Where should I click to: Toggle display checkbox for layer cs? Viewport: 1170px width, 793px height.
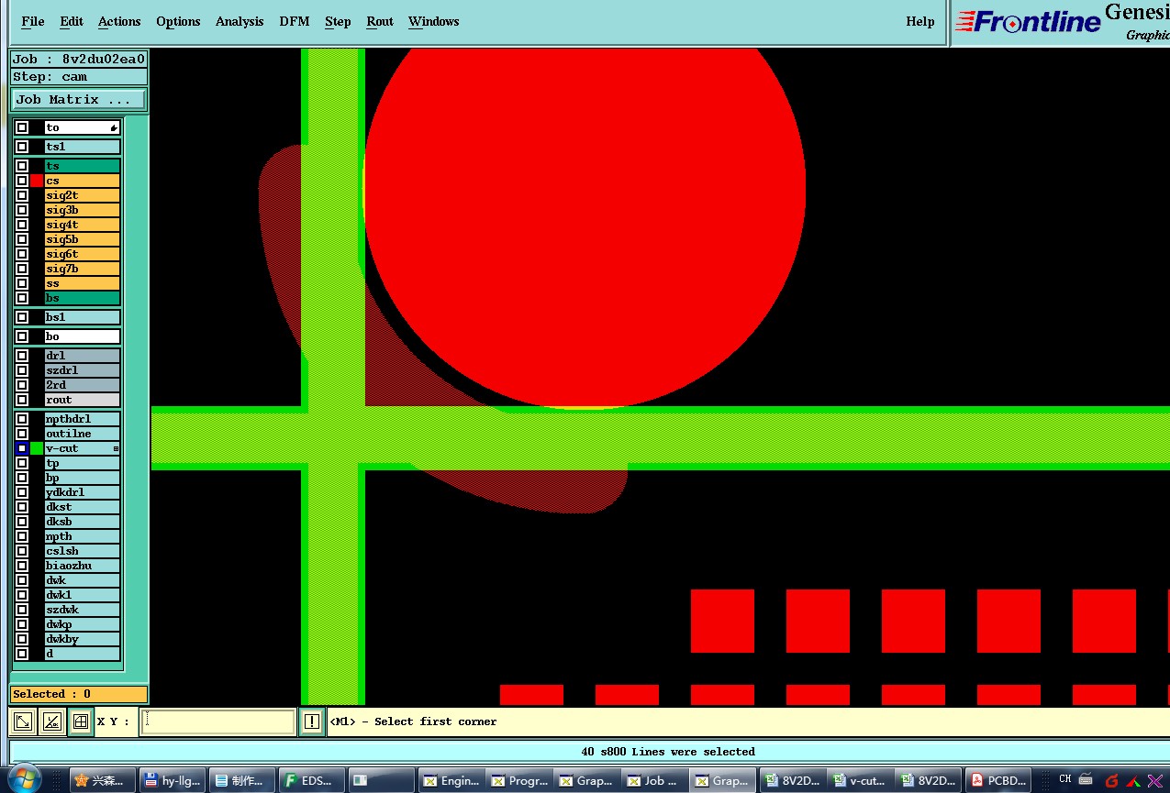[x=22, y=181]
